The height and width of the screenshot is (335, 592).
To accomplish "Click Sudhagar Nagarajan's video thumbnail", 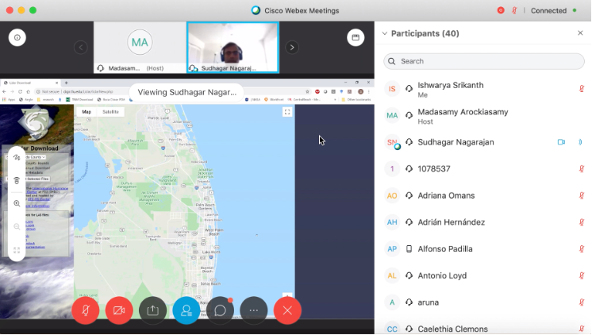I will pos(233,48).
